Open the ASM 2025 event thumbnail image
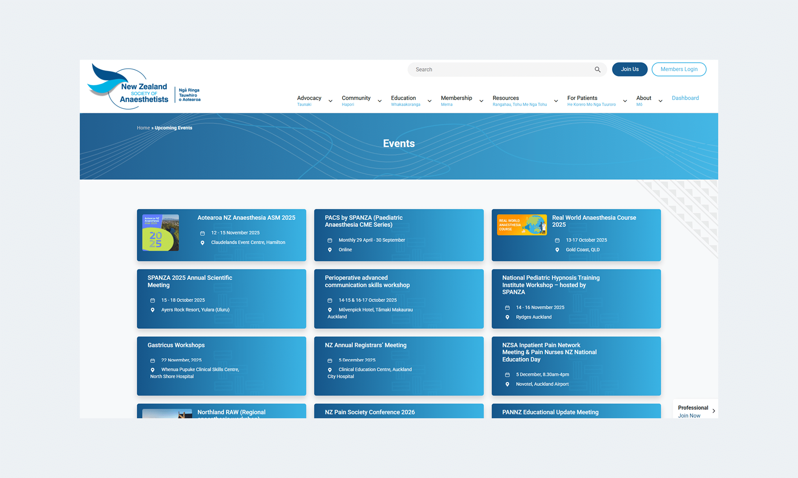The image size is (798, 478). tap(160, 233)
